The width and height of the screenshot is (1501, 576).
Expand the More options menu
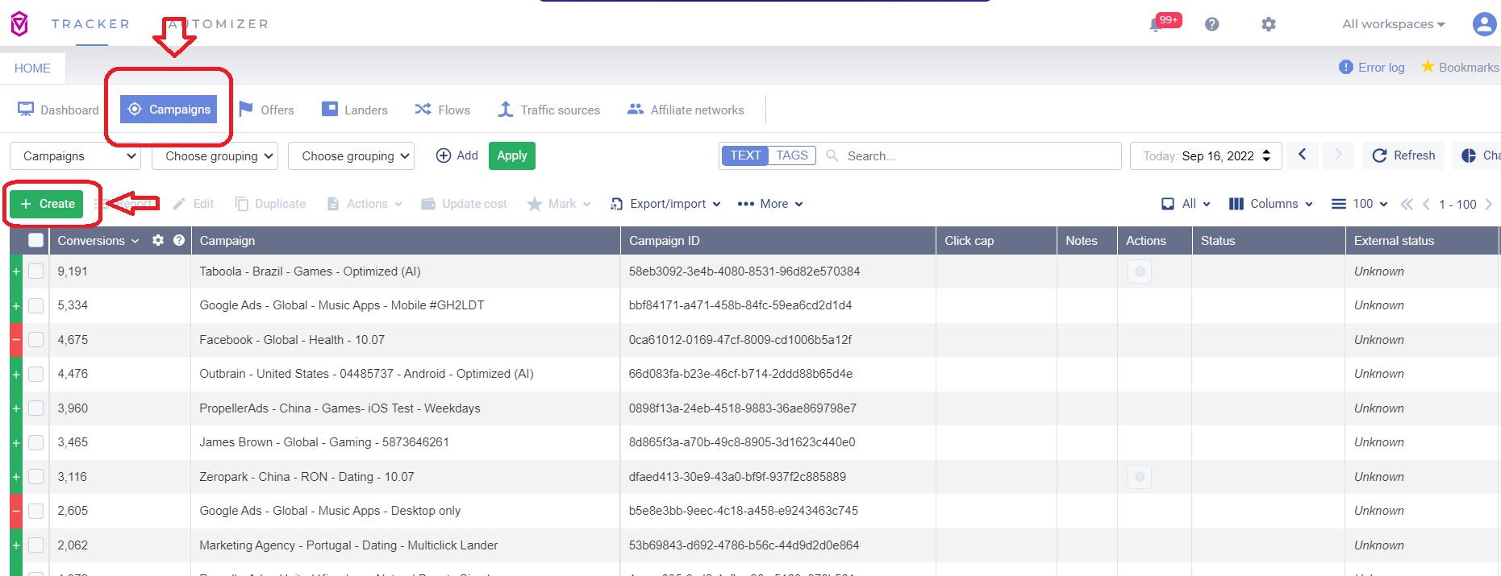click(x=770, y=204)
